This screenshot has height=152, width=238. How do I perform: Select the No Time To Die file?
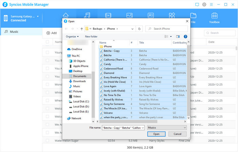(x=112, y=95)
